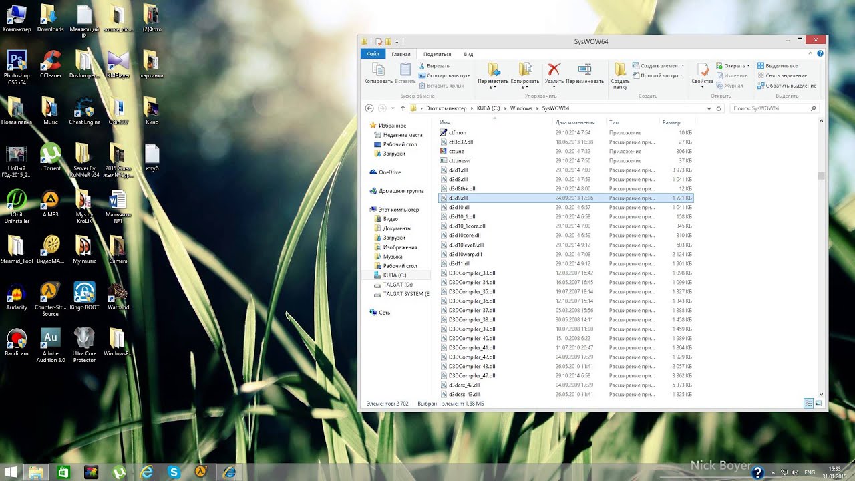
Task: Click the Cheat Engine desktop icon
Action: point(84,112)
